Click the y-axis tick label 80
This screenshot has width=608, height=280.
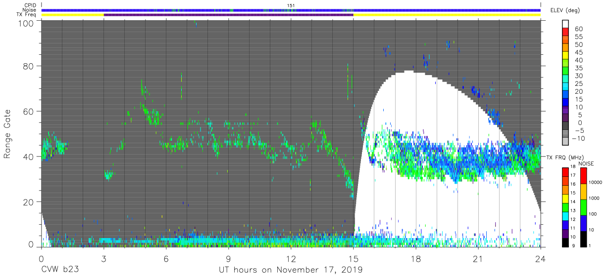click(x=29, y=66)
